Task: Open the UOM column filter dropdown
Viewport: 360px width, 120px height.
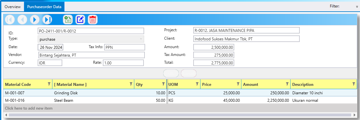Action: pos(197,84)
